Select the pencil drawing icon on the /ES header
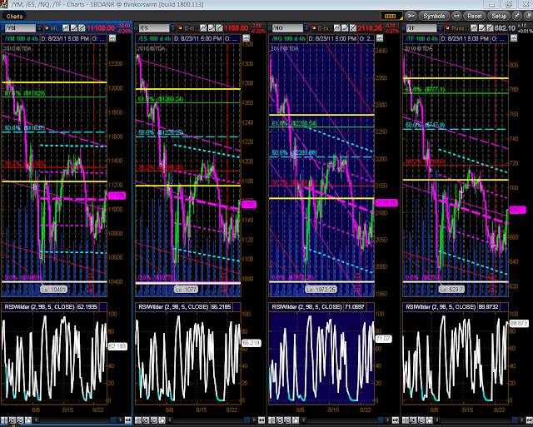This screenshot has width=533, height=427. pos(211,27)
